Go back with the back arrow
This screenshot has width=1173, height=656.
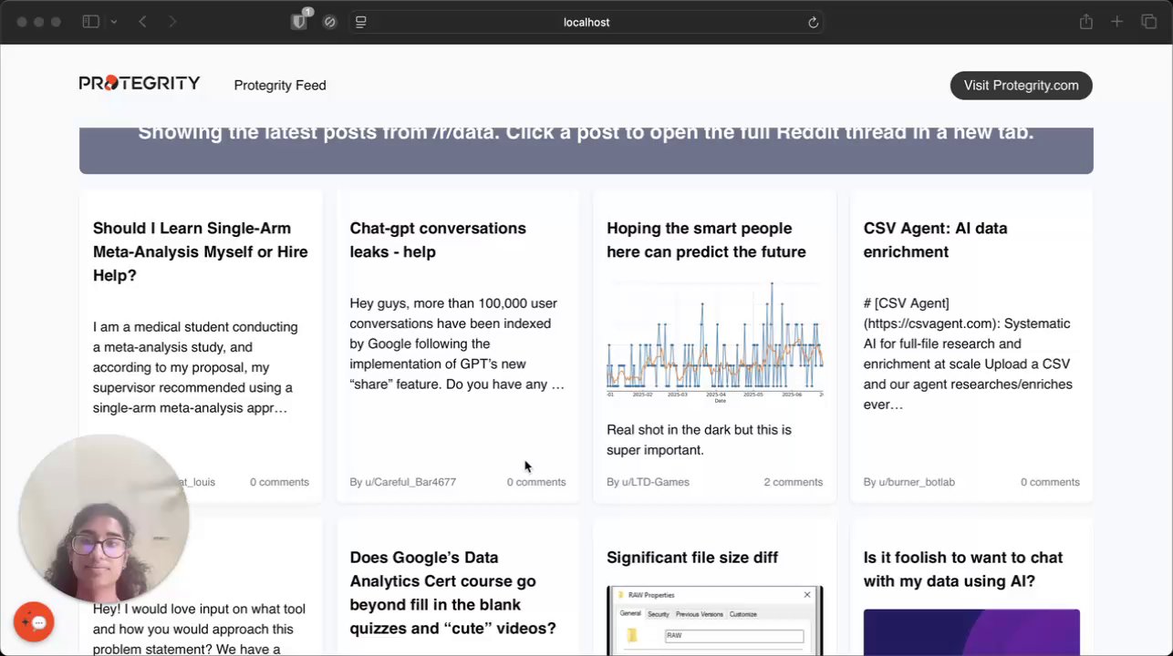point(142,22)
